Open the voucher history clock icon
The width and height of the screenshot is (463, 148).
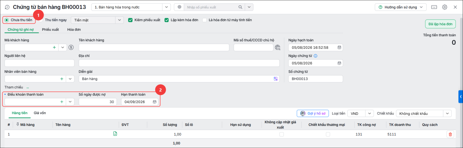click(7, 7)
